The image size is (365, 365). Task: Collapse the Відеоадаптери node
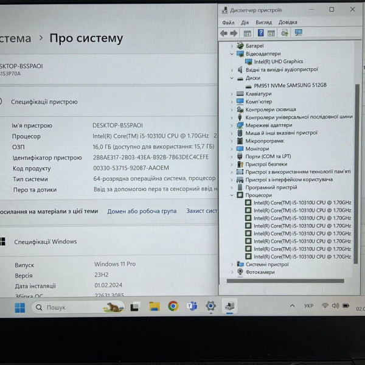(232, 54)
